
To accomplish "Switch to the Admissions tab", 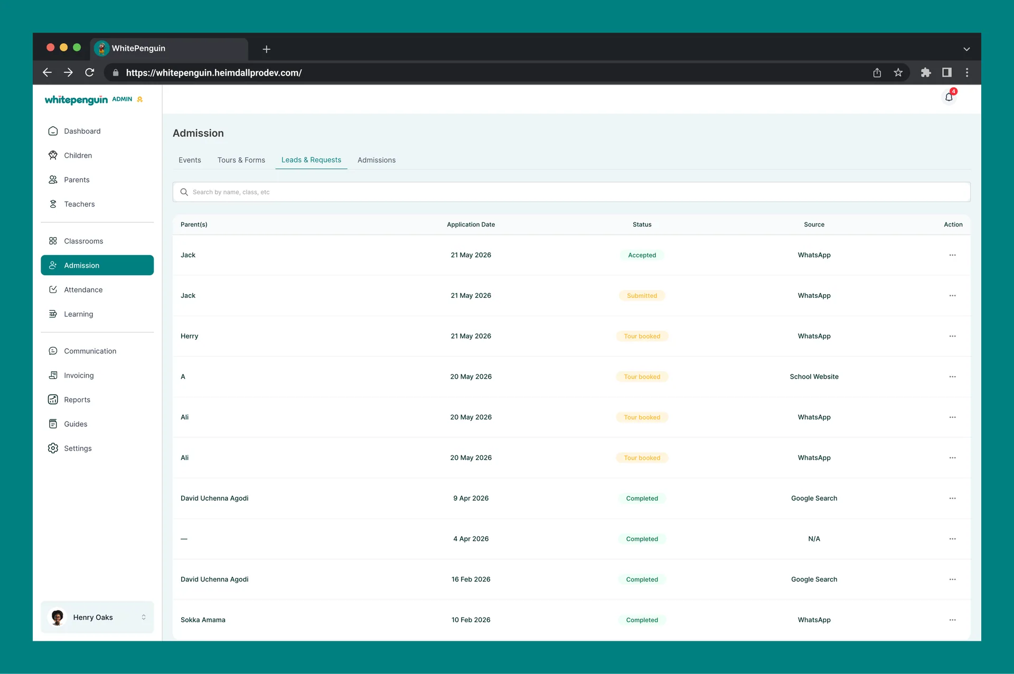I will click(377, 160).
